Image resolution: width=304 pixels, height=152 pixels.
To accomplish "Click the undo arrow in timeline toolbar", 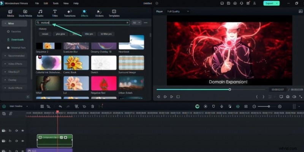I will (x=60, y=107).
